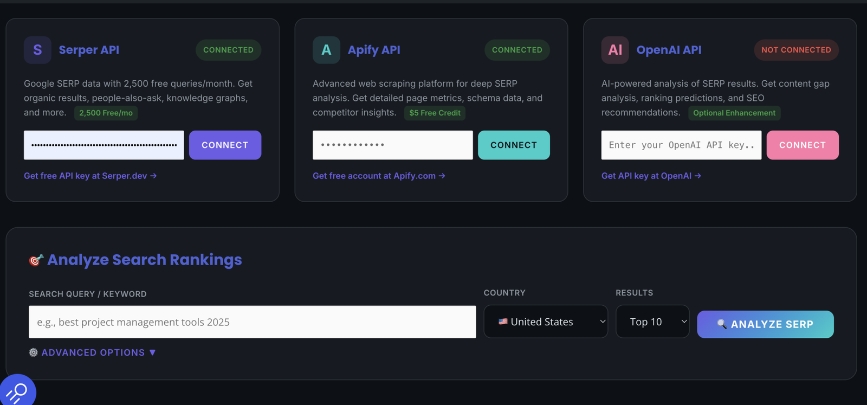Click the '$5 Free Credit' badge

tap(435, 113)
